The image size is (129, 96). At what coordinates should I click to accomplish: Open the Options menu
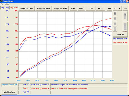7,4
